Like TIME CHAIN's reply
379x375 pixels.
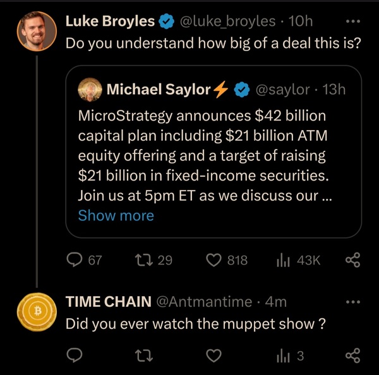coord(214,355)
